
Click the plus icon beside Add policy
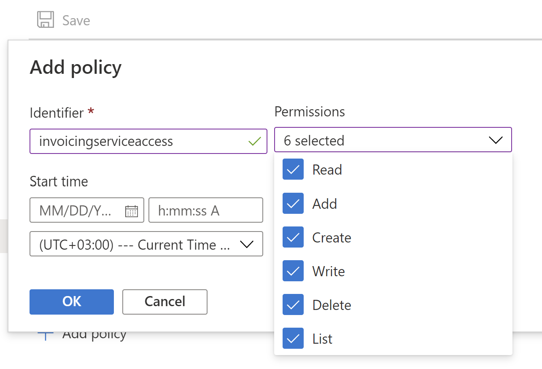(46, 336)
